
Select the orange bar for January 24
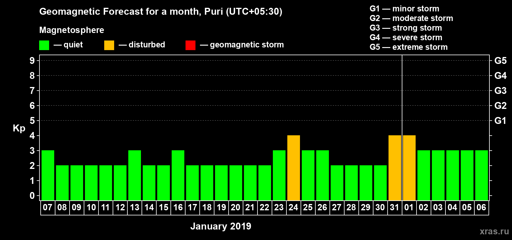[x=294, y=168]
